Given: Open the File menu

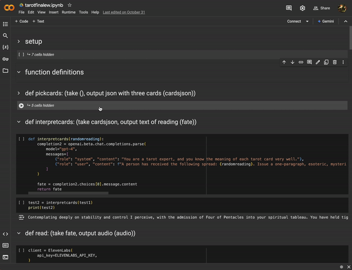Looking at the screenshot, I should coord(21,12).
